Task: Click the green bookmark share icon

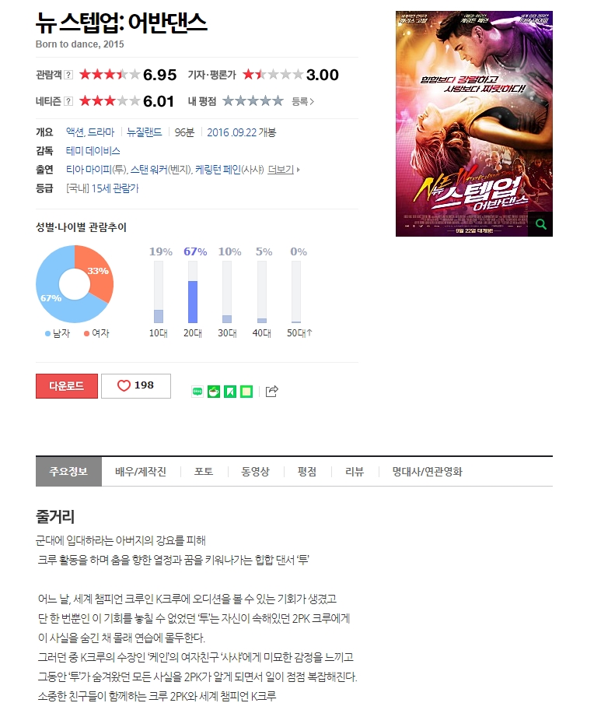Action: coord(230,392)
